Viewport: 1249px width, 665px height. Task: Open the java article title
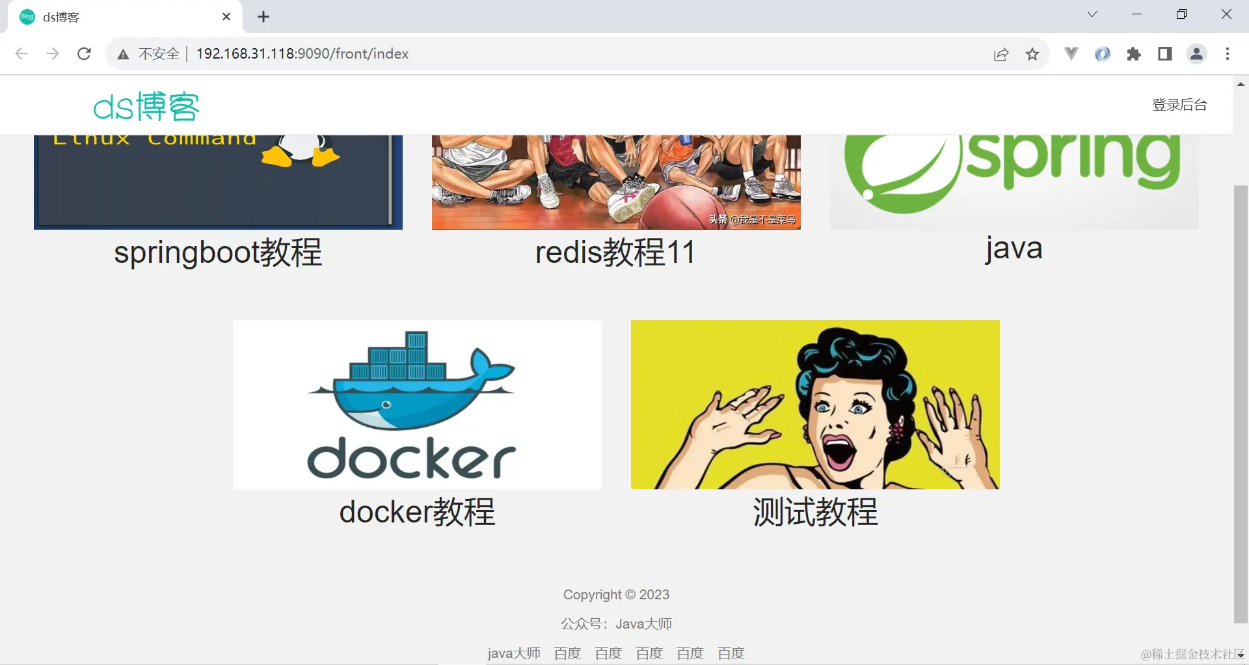(x=1014, y=249)
